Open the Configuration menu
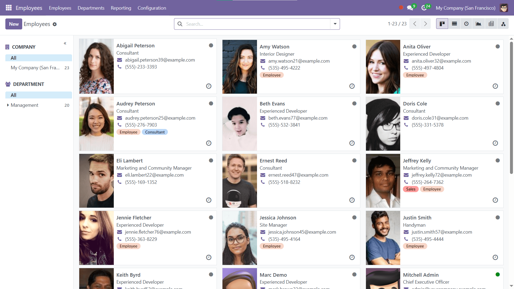This screenshot has height=289, width=514. pyautogui.click(x=152, y=8)
